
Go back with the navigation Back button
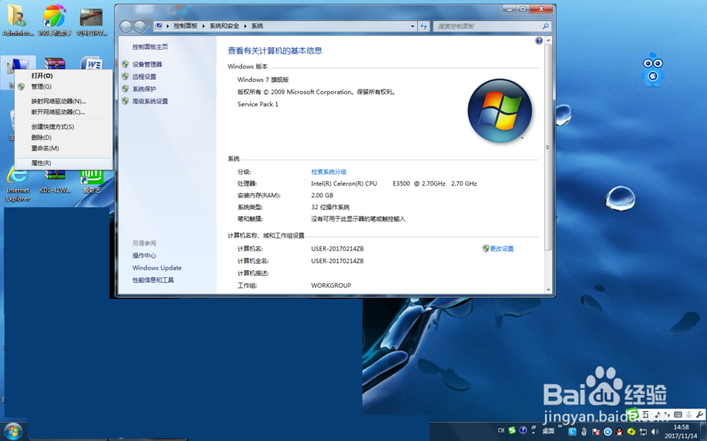tap(127, 27)
